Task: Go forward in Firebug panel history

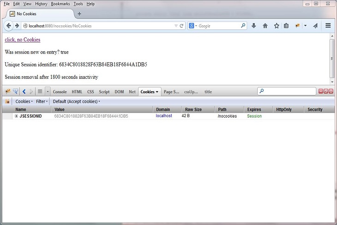Action: click(31, 92)
